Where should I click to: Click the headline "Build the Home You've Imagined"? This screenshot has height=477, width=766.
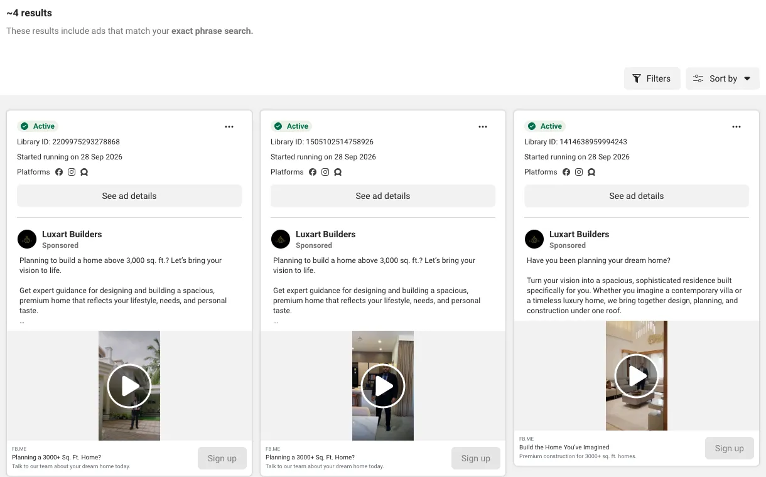564,448
